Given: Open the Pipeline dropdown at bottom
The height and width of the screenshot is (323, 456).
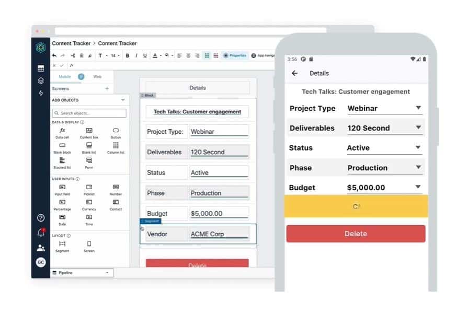Looking at the screenshot, I should [82, 273].
